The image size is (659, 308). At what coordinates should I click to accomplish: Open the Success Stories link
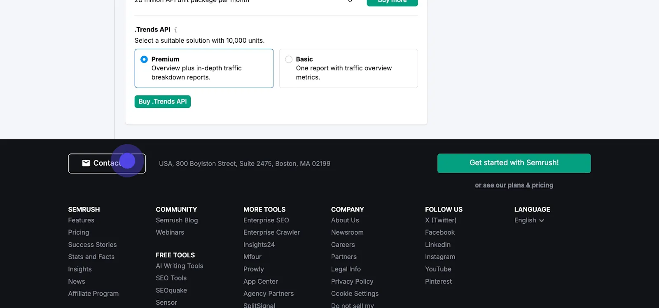[x=93, y=245]
